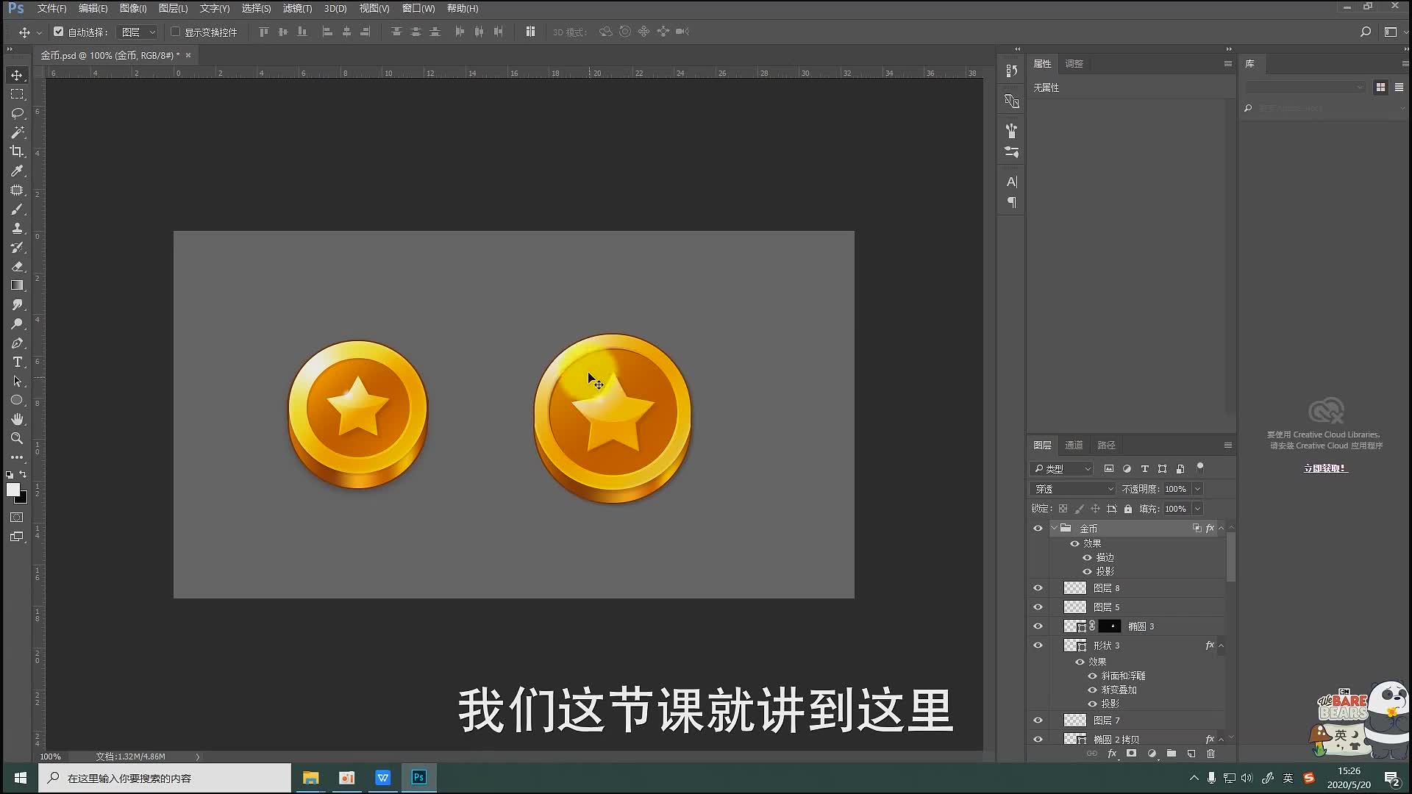Toggle layer filtering on/off switch
The width and height of the screenshot is (1412, 794).
click(x=1200, y=467)
